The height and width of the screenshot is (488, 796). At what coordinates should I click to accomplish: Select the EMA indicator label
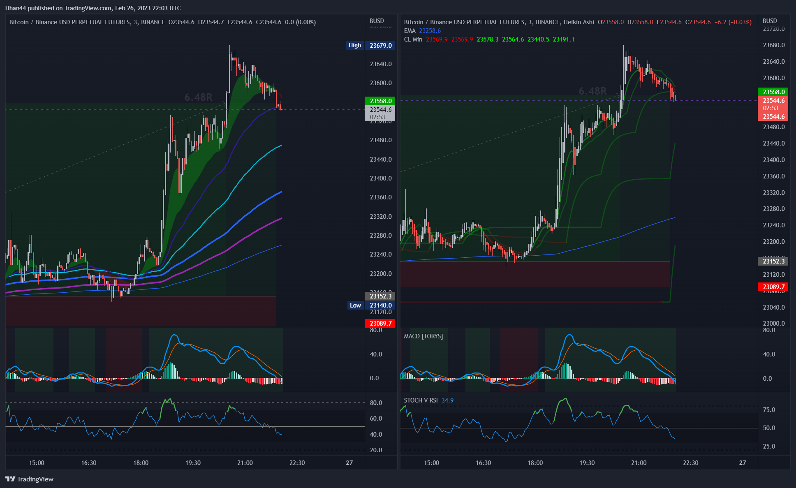(x=410, y=31)
